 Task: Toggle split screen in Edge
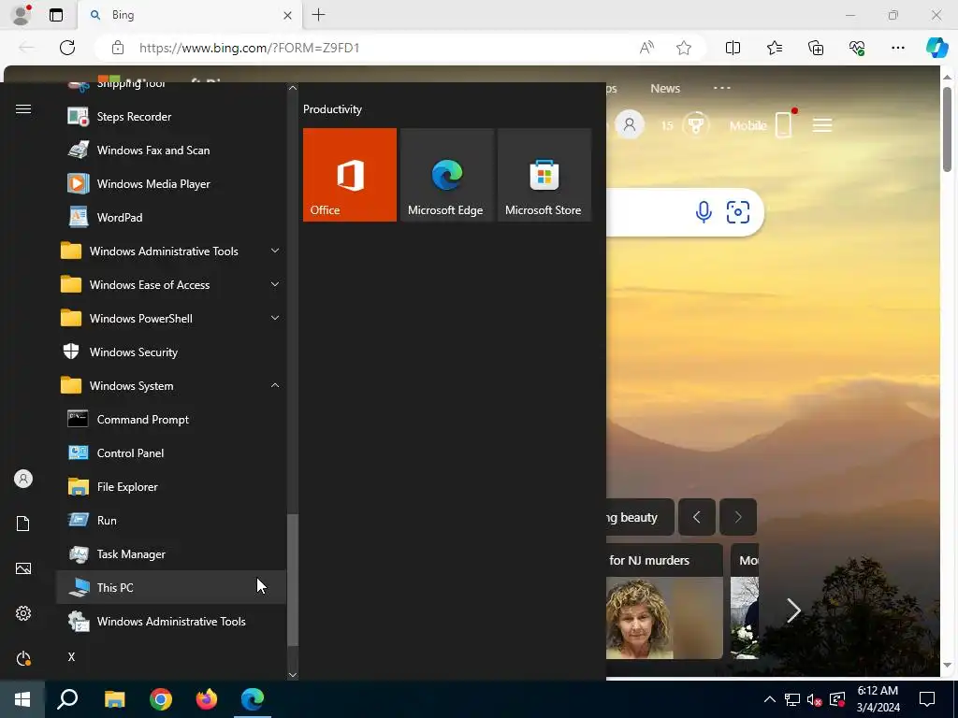pyautogui.click(x=733, y=48)
